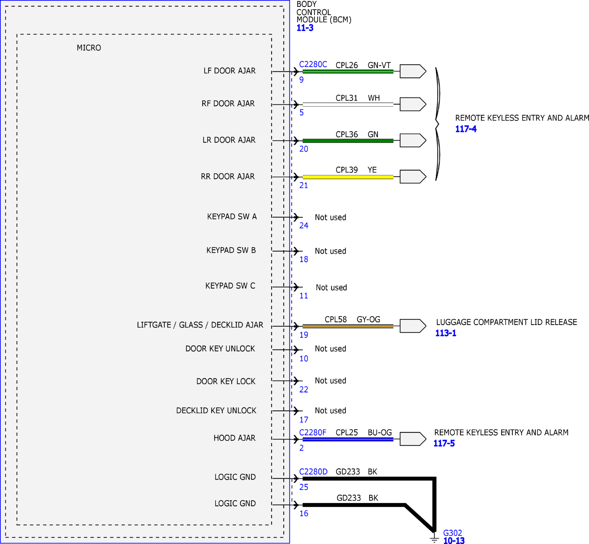Select the green-violet CPL26 wire
This screenshot has height=544, width=589.
point(348,72)
